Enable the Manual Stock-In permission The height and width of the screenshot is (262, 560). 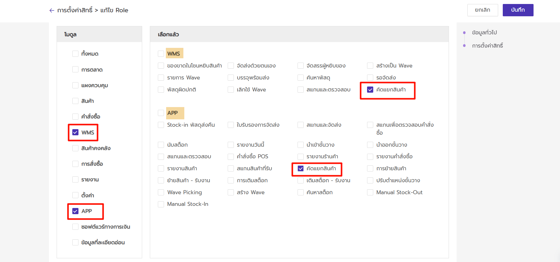point(161,204)
